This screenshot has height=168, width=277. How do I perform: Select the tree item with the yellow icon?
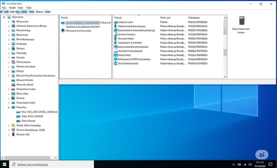(x=28, y=125)
